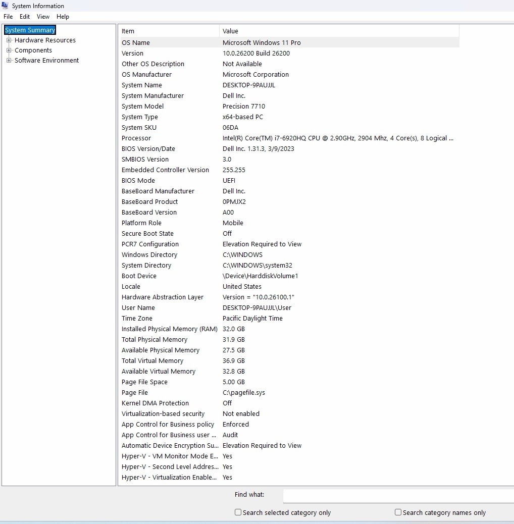Viewport: 514px width, 524px height.
Task: Open the Edit menu
Action: [25, 17]
